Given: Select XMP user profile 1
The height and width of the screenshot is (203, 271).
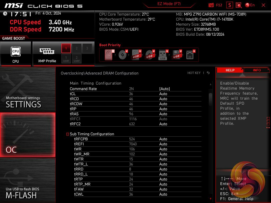Looking at the screenshot, I should coord(66,59).
